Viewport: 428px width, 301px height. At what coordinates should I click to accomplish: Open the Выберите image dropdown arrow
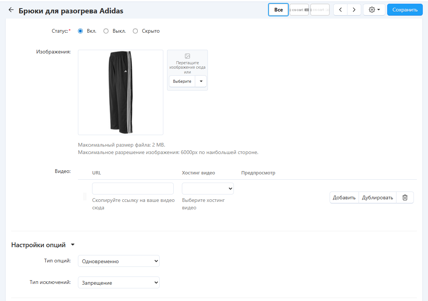pos(201,81)
